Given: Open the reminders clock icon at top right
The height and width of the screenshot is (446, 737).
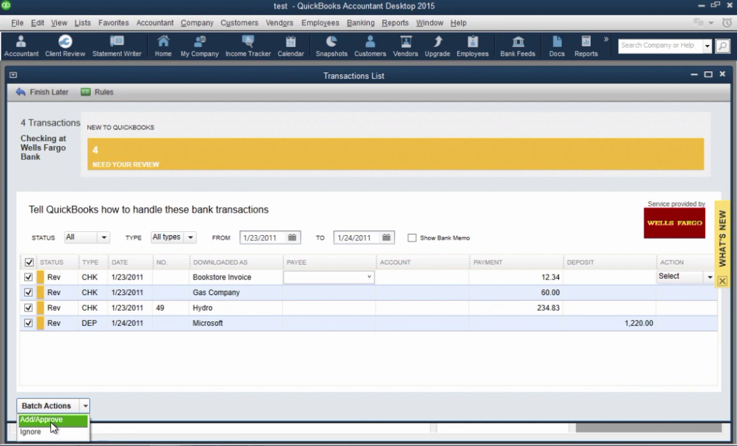Looking at the screenshot, I should coord(727,23).
